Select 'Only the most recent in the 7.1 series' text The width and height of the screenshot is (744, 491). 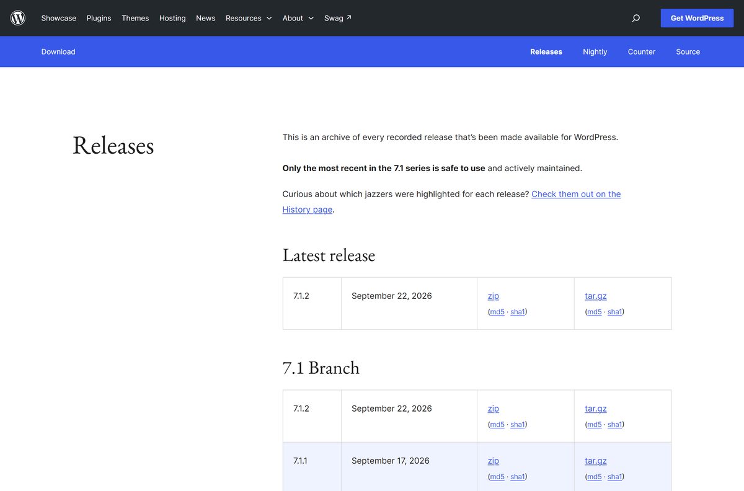352,168
